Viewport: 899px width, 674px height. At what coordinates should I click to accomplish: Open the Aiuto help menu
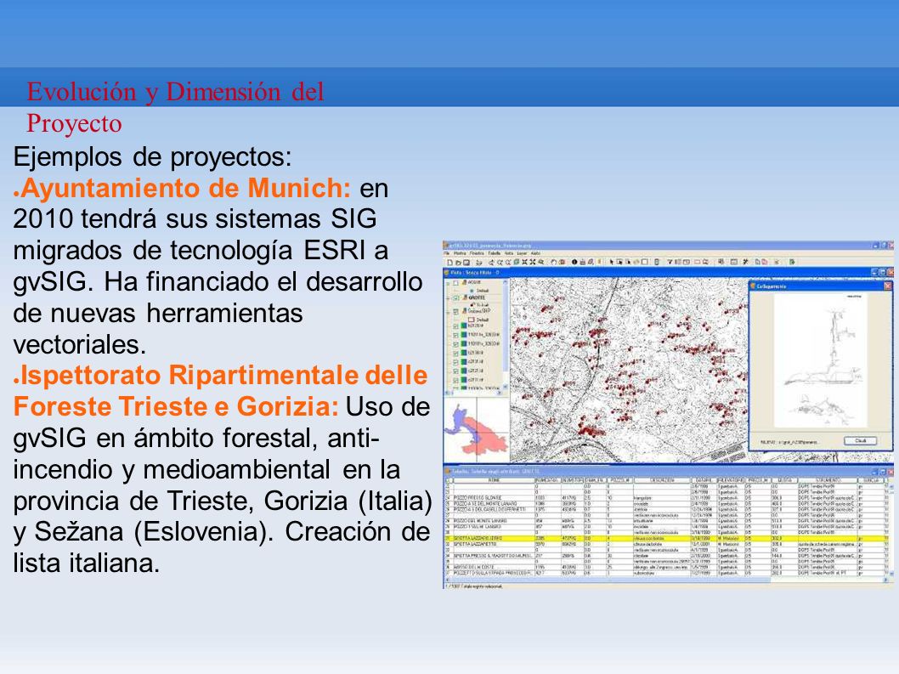click(x=535, y=253)
